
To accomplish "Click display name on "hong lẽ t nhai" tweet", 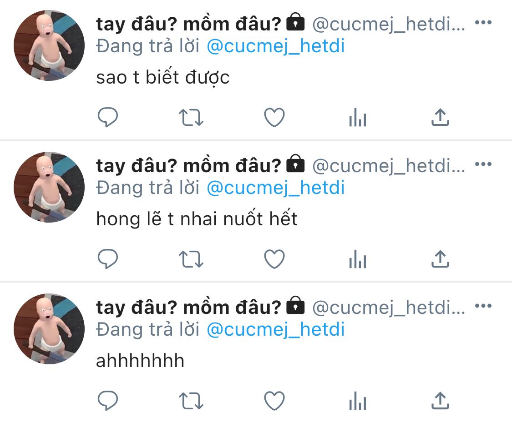I will (188, 166).
